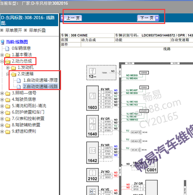Expand the 7.仪表和控制装置 folder node
The width and height of the screenshot is (193, 195).
coord(2,119)
